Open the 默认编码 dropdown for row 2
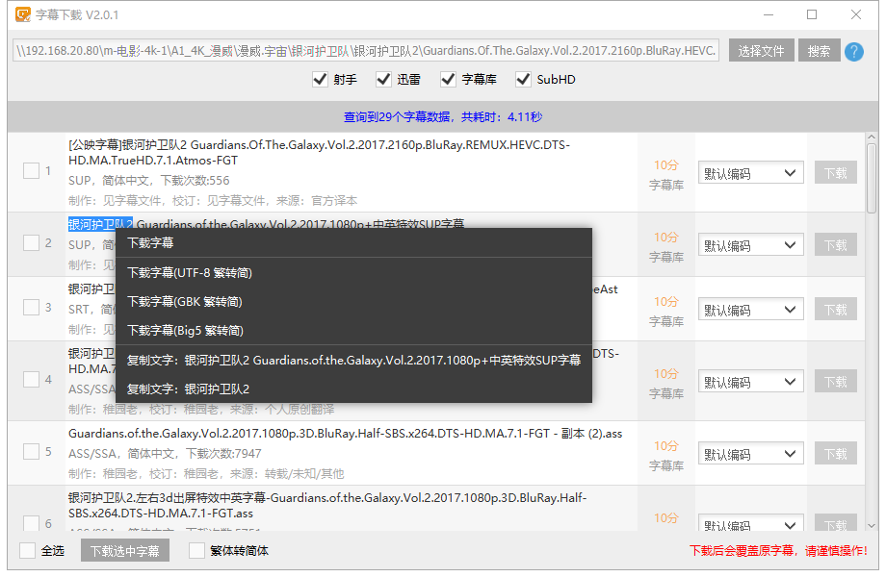This screenshot has height=577, width=886. coord(751,245)
